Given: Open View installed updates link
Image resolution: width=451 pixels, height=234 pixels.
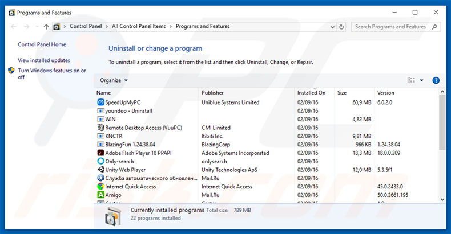Looking at the screenshot, I should [44, 60].
